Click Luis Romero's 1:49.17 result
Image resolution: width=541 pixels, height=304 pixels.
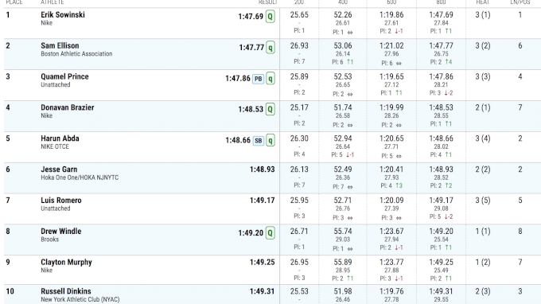(263, 200)
